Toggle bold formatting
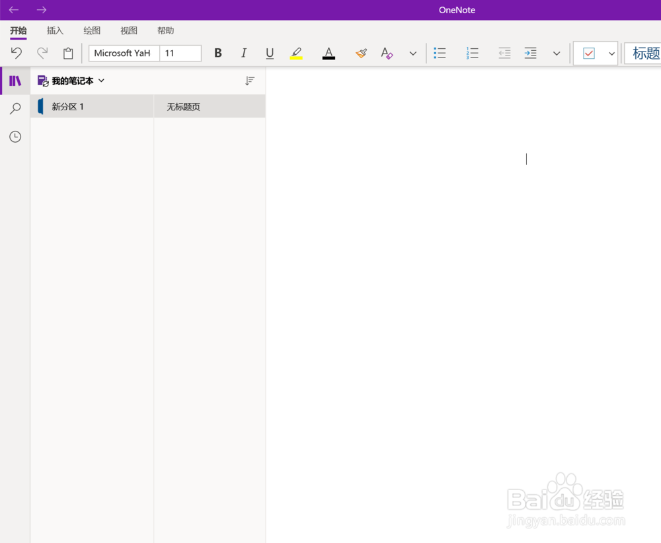Viewport: 661px width, 543px height. 218,53
